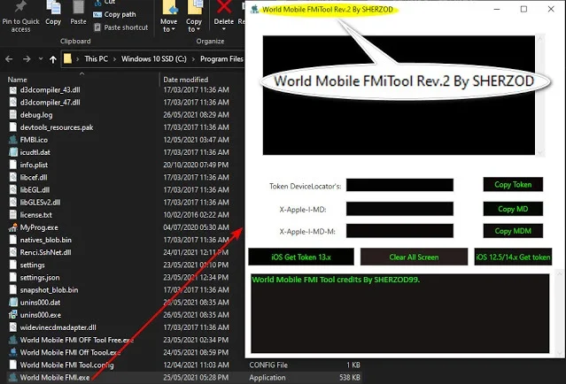This screenshot has height=384, width=566.
Task: Select World Mobile FMI OFF Tool Free.exe icon
Action: coord(13,340)
